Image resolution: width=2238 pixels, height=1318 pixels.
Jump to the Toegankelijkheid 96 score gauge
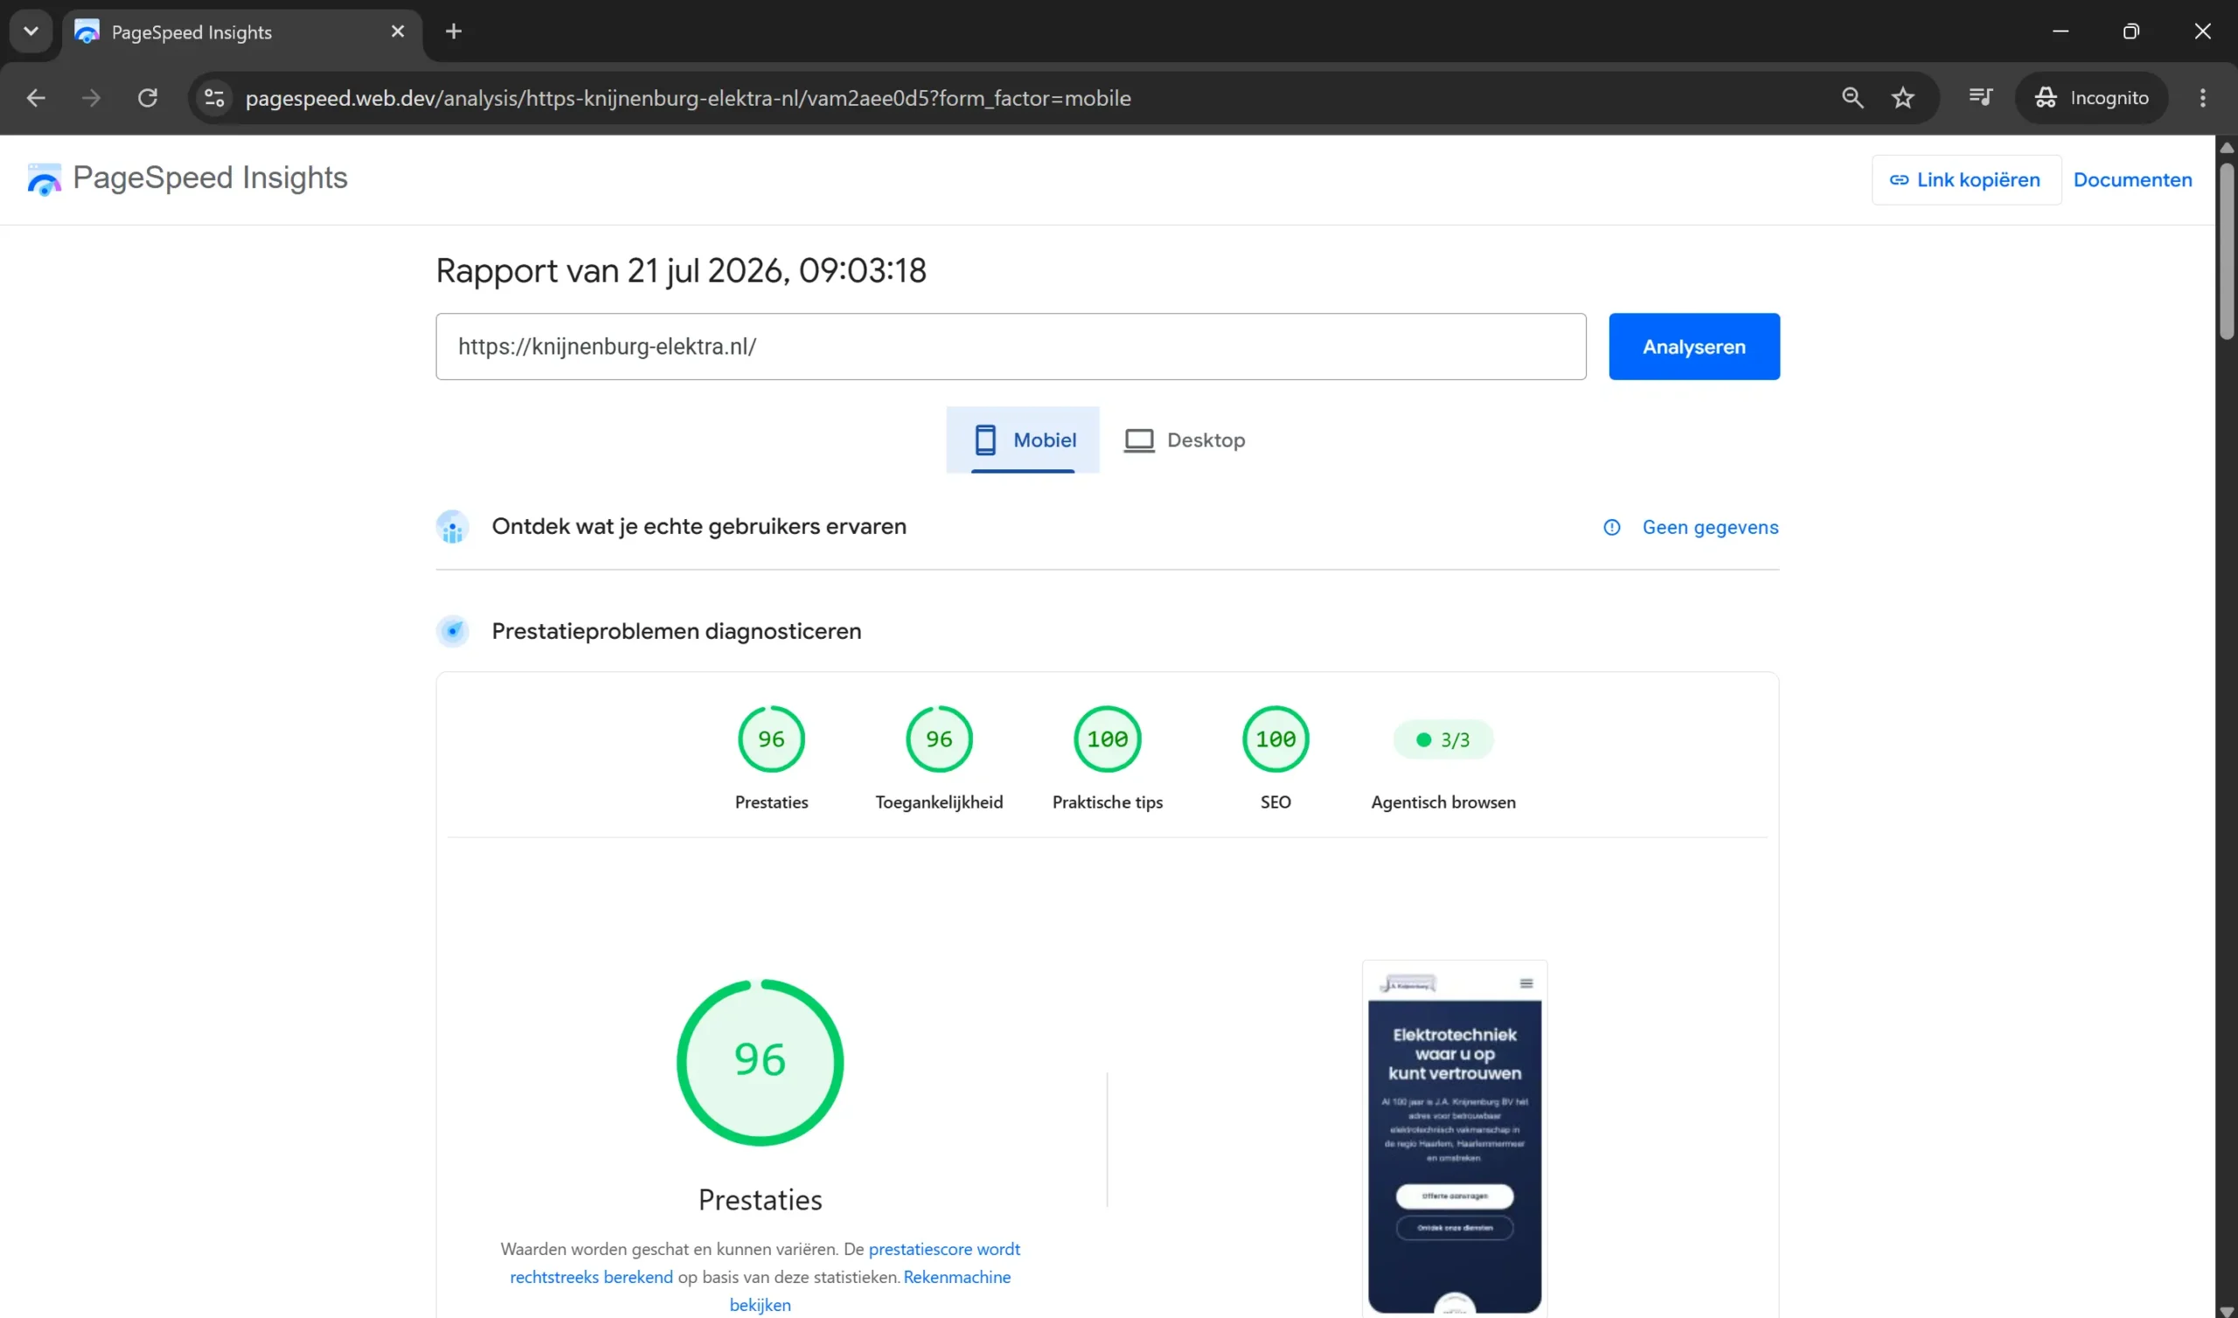[x=939, y=739]
